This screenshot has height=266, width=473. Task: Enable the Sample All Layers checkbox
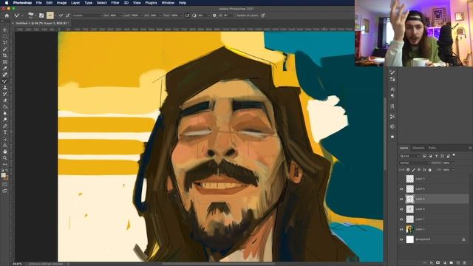point(235,16)
